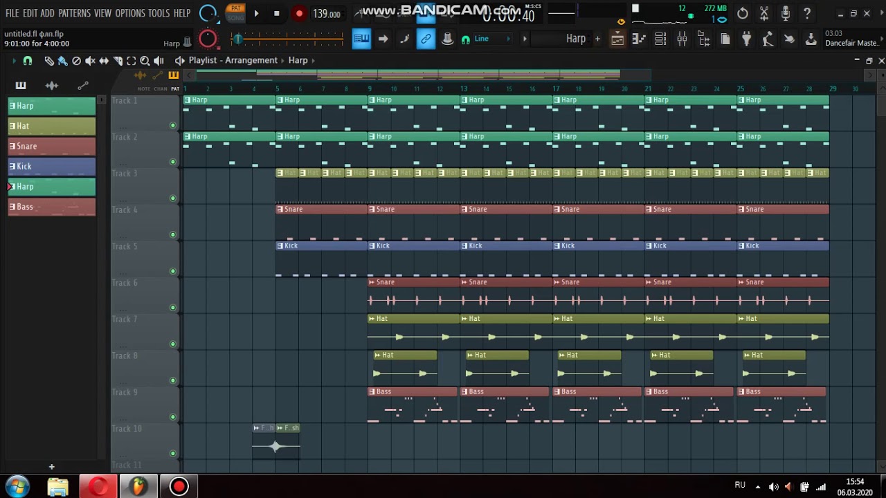Select the Hat pattern in picker
The width and height of the screenshot is (886, 498).
52,126
